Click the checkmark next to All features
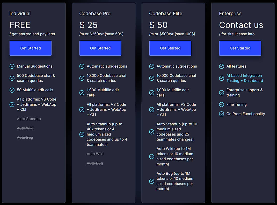 click(222, 66)
